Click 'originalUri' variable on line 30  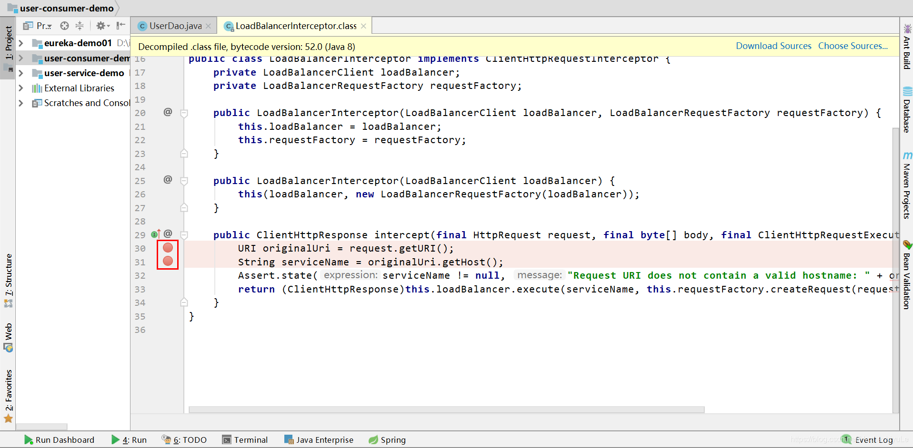296,248
